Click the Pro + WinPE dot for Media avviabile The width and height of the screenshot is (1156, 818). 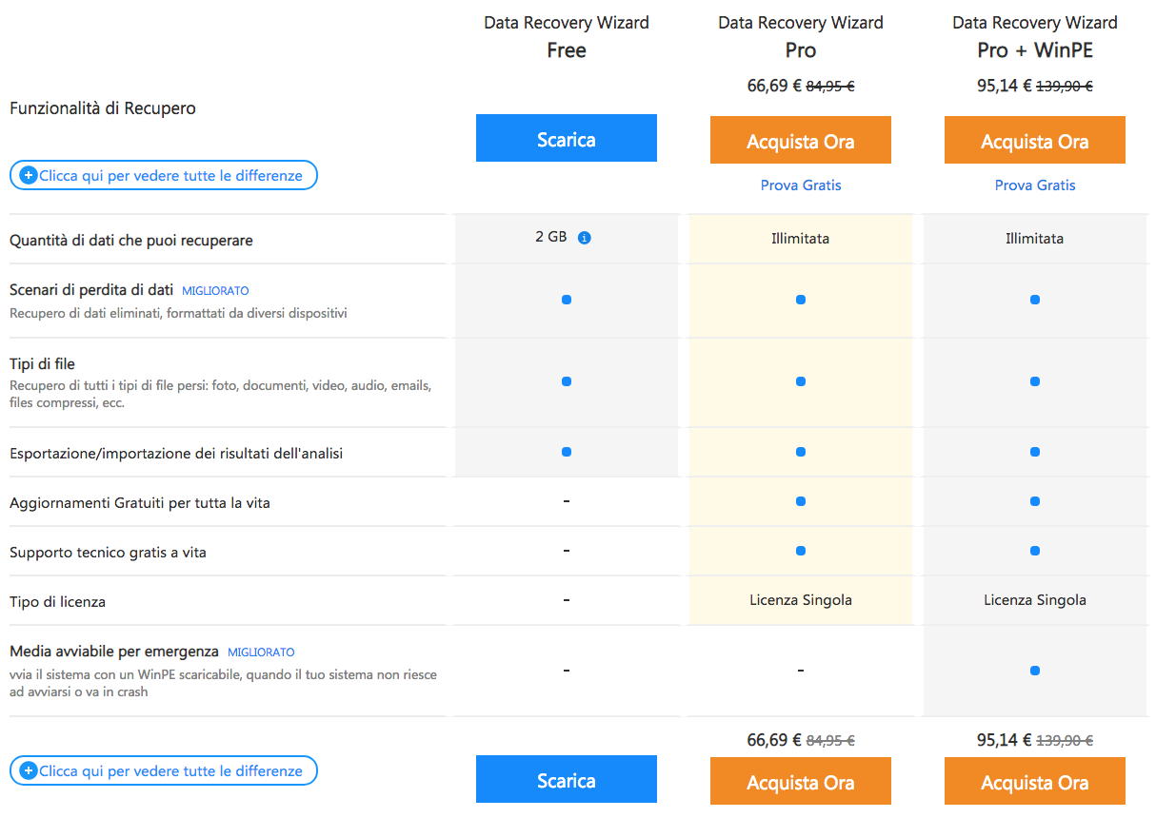pyautogui.click(x=1035, y=671)
